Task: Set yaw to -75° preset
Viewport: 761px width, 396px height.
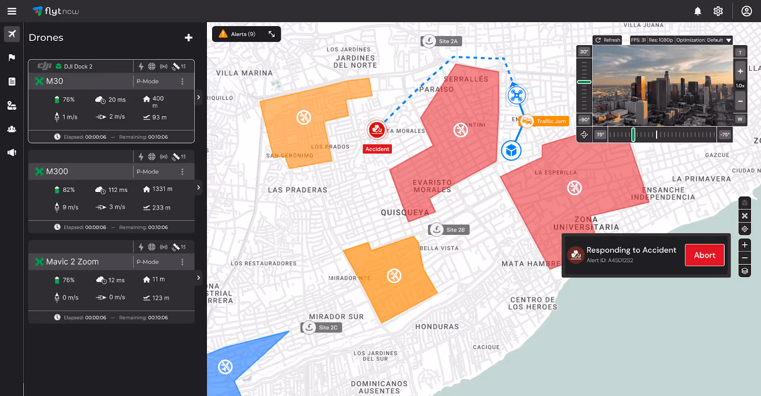Action: coord(725,135)
